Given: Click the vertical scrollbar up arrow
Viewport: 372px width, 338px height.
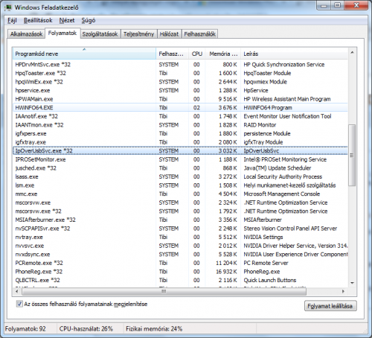Looking at the screenshot, I should click(352, 52).
